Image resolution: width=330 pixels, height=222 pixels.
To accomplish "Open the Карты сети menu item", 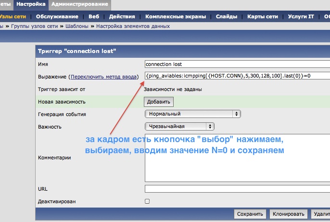I will pos(263,16).
